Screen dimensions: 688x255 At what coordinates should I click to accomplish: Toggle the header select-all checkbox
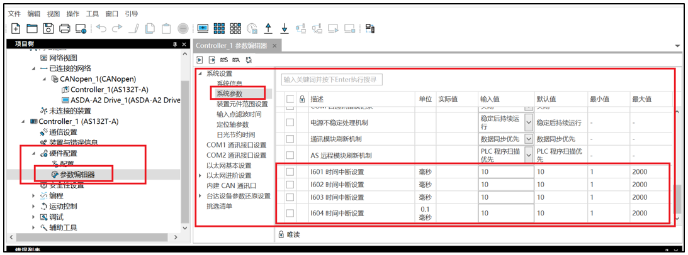click(290, 99)
